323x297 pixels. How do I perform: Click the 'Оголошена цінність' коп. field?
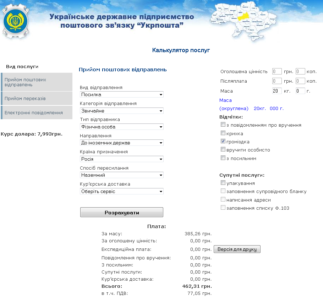300,71
